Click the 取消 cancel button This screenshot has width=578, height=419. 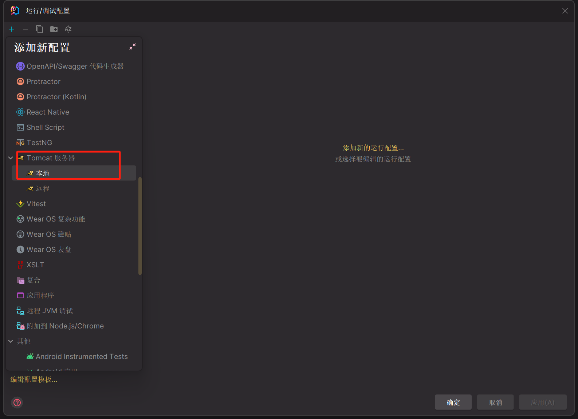click(x=495, y=402)
